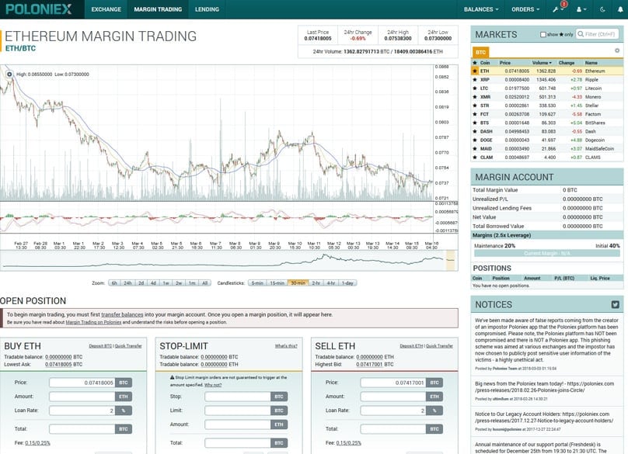This screenshot has width=628, height=454.
Task: Select the 2-hr candlestick interval
Action: [x=316, y=283]
